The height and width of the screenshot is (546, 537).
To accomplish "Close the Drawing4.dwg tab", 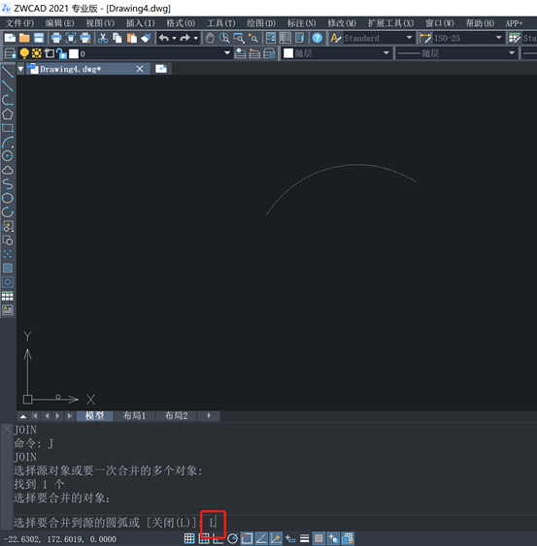I will [x=140, y=69].
